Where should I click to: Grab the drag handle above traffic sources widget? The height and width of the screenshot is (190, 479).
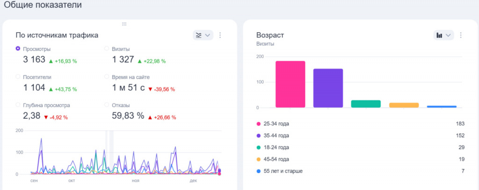click(x=124, y=24)
